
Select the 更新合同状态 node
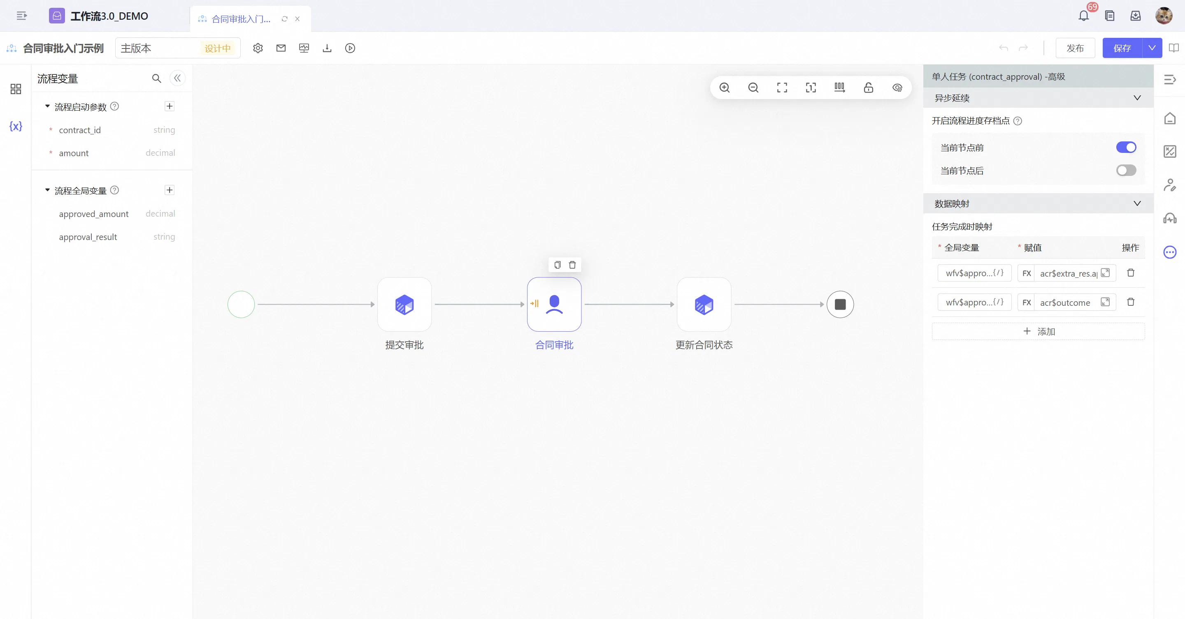click(704, 304)
